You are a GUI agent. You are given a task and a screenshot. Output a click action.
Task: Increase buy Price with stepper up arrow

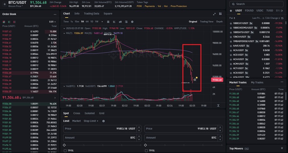[x=139, y=127]
